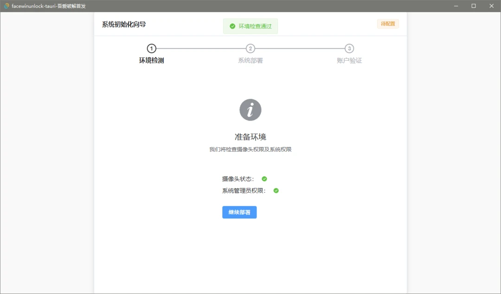501x294 pixels.
Task: Click the 继续部署 button
Action: (x=239, y=212)
